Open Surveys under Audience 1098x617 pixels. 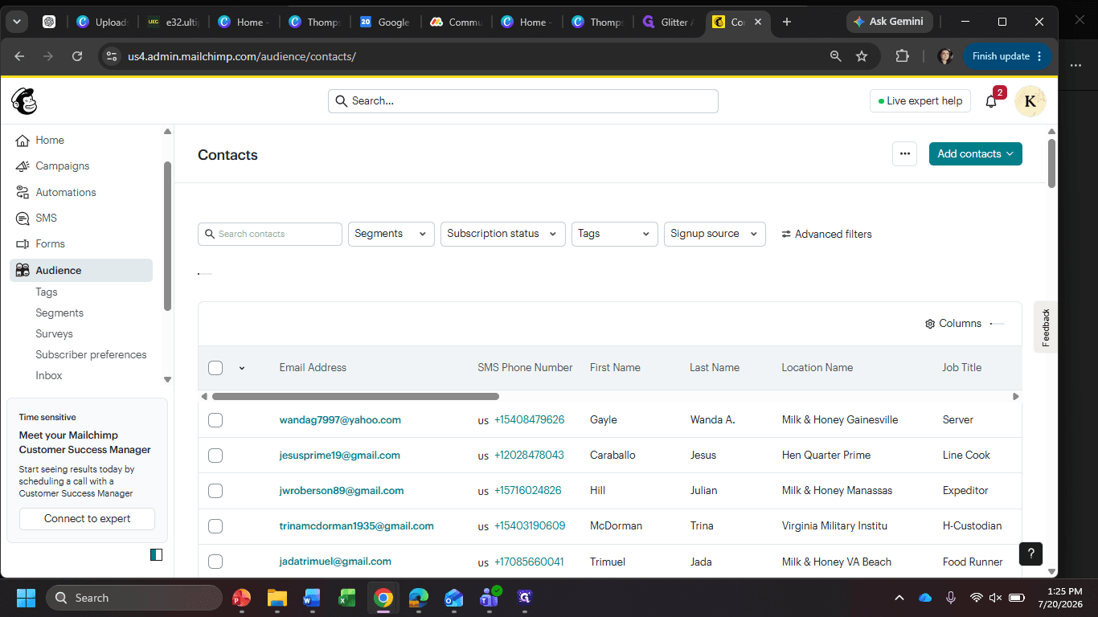point(54,334)
